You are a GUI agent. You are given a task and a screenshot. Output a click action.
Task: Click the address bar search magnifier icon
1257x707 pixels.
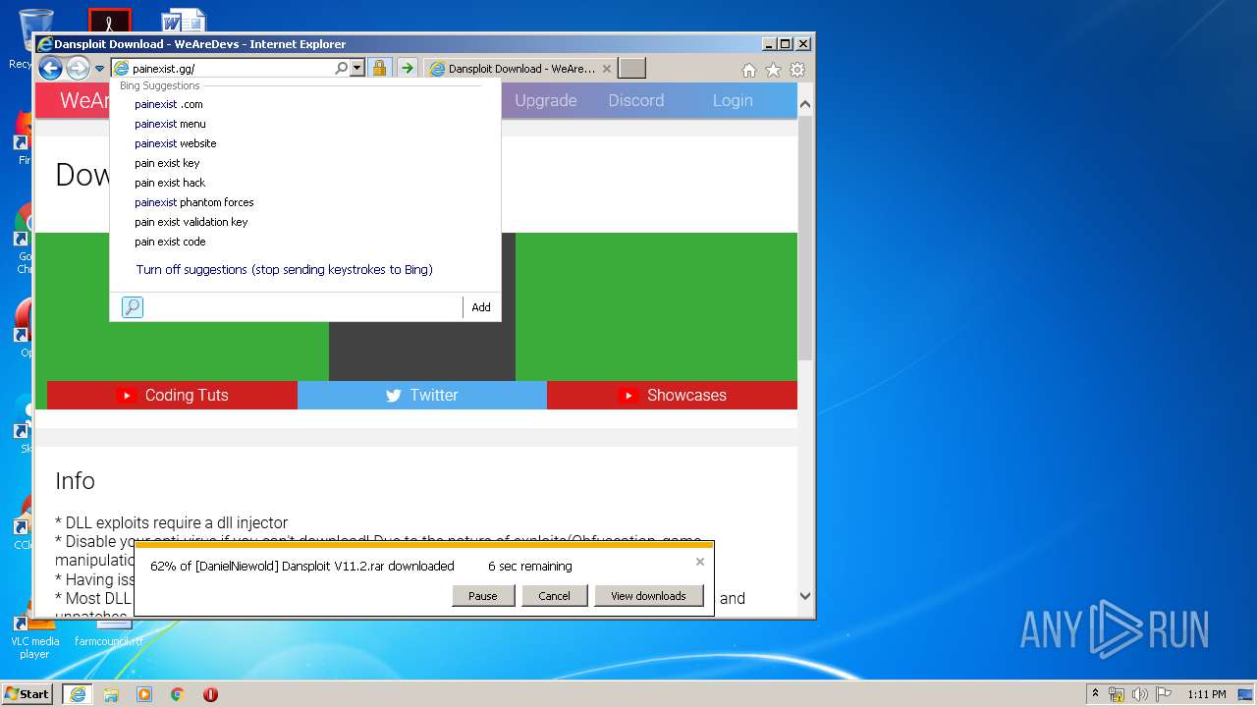point(341,69)
